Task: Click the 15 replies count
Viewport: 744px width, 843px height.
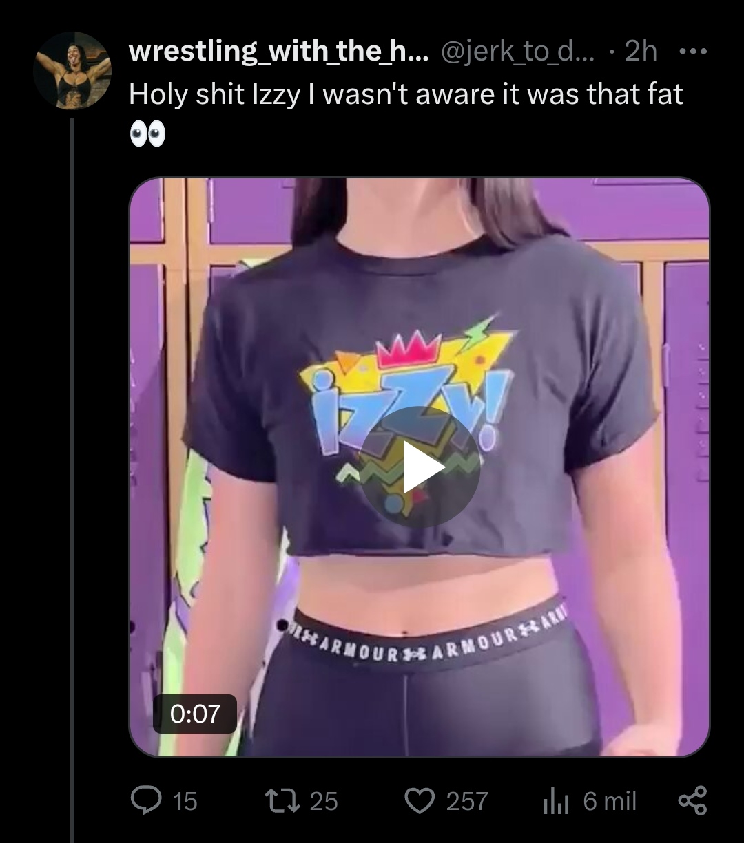Action: pyautogui.click(x=185, y=801)
